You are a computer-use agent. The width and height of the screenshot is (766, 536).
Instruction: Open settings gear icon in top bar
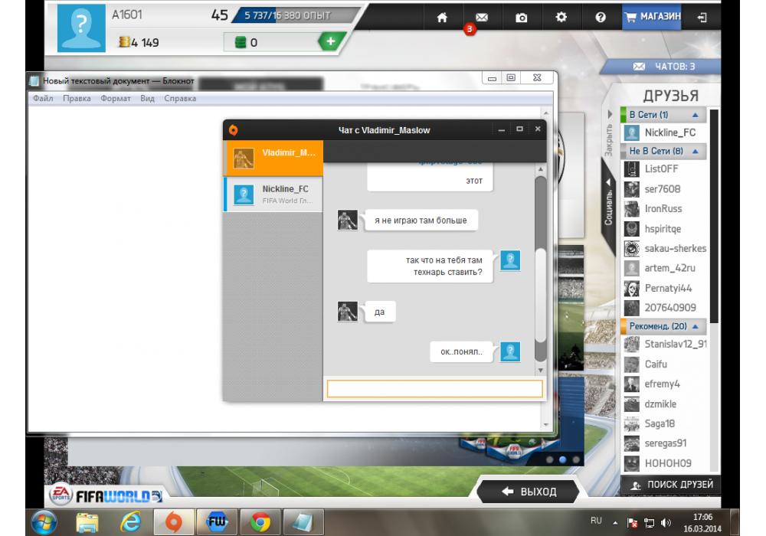pos(561,17)
